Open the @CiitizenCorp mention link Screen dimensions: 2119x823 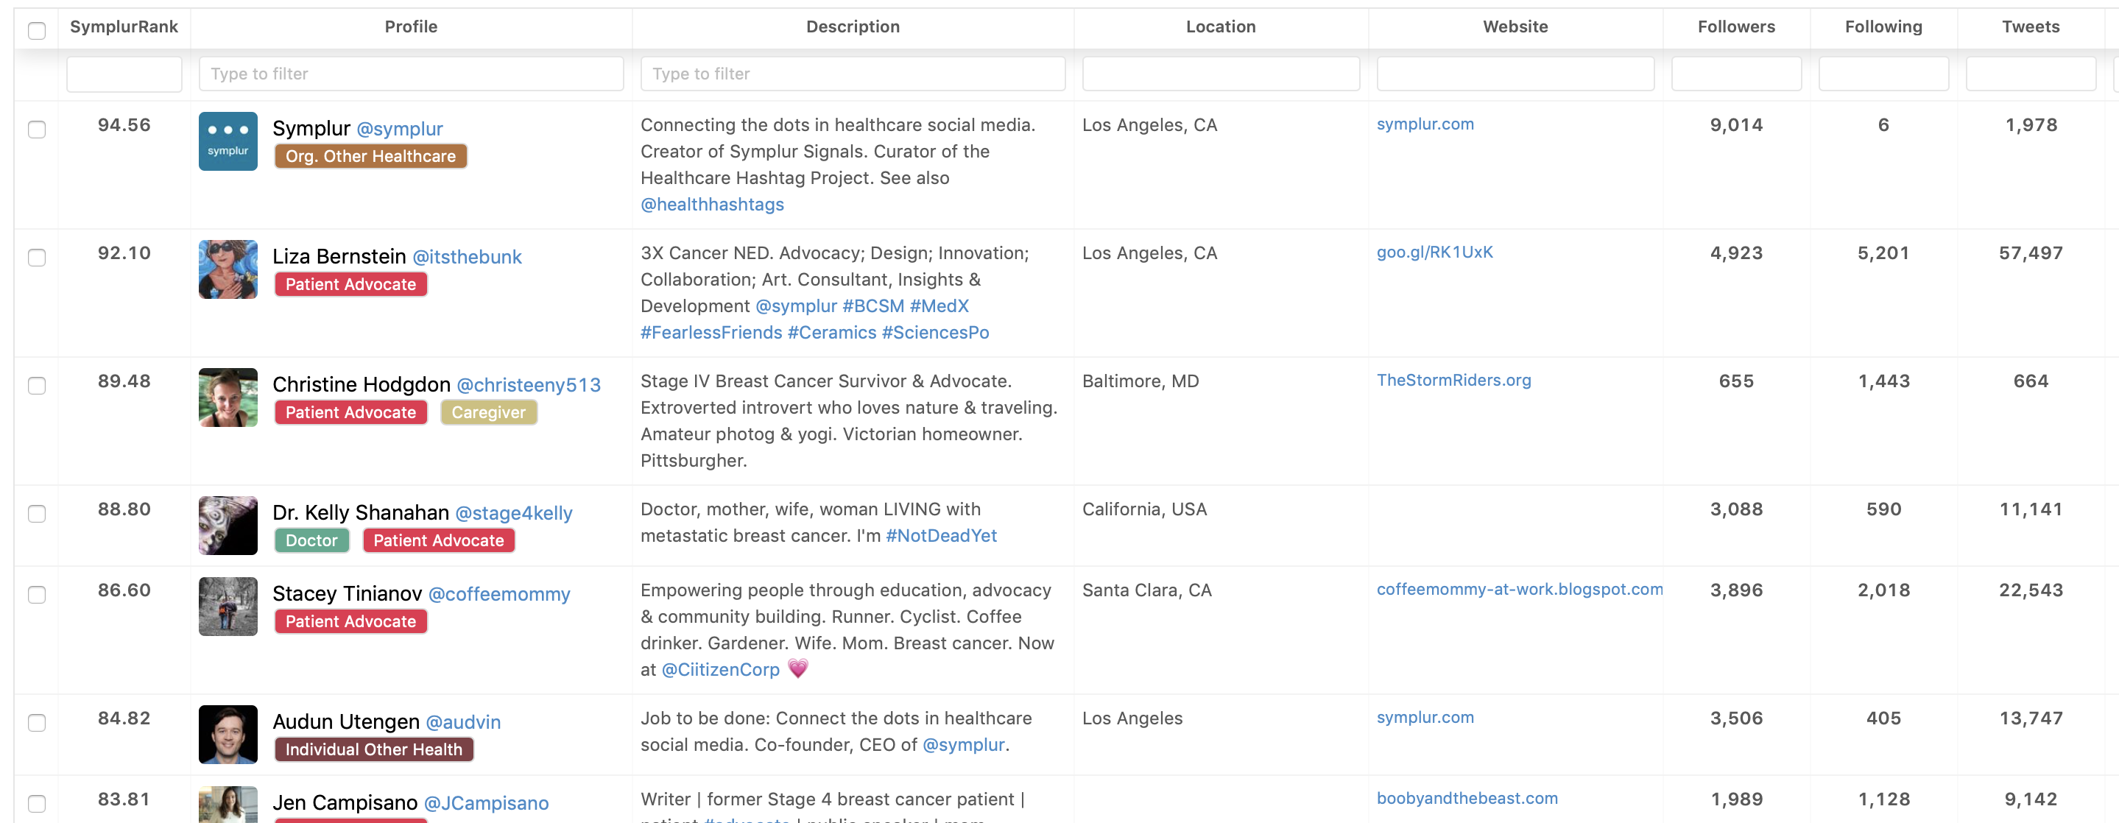tap(721, 670)
